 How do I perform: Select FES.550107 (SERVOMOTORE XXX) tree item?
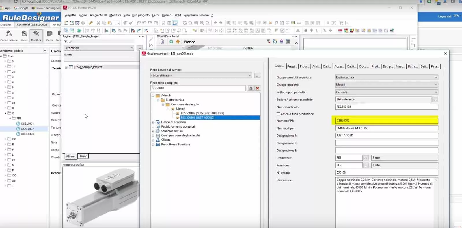[202, 113]
